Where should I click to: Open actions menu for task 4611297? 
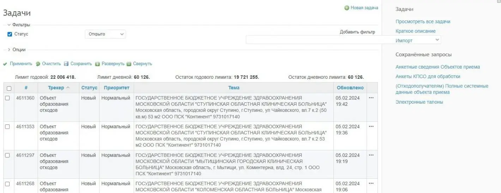[x=371, y=155]
